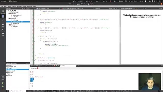Screen dimensions: 163x92
Task: Open the Tools menu
Action: pyautogui.click(x=24, y=7)
